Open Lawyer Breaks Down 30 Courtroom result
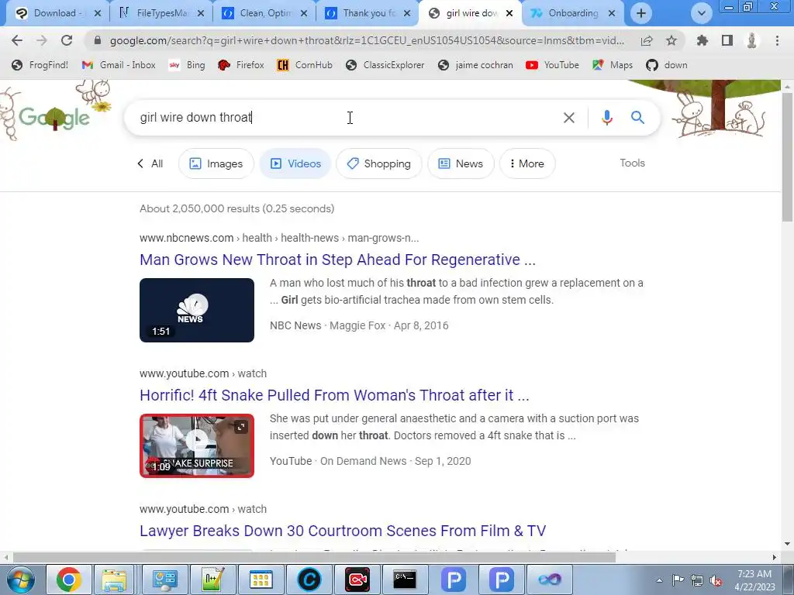Viewport: 794px width, 595px height. pos(343,531)
